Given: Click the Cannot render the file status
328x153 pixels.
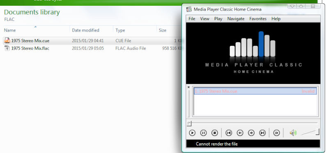Looking at the screenshot, I should pyautogui.click(x=217, y=144).
